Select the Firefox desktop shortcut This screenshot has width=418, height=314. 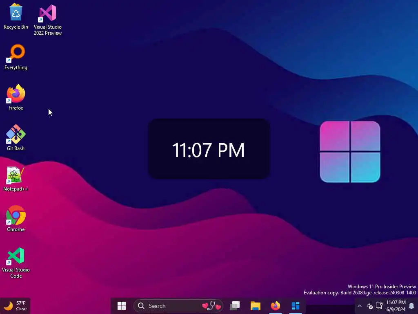click(x=16, y=97)
